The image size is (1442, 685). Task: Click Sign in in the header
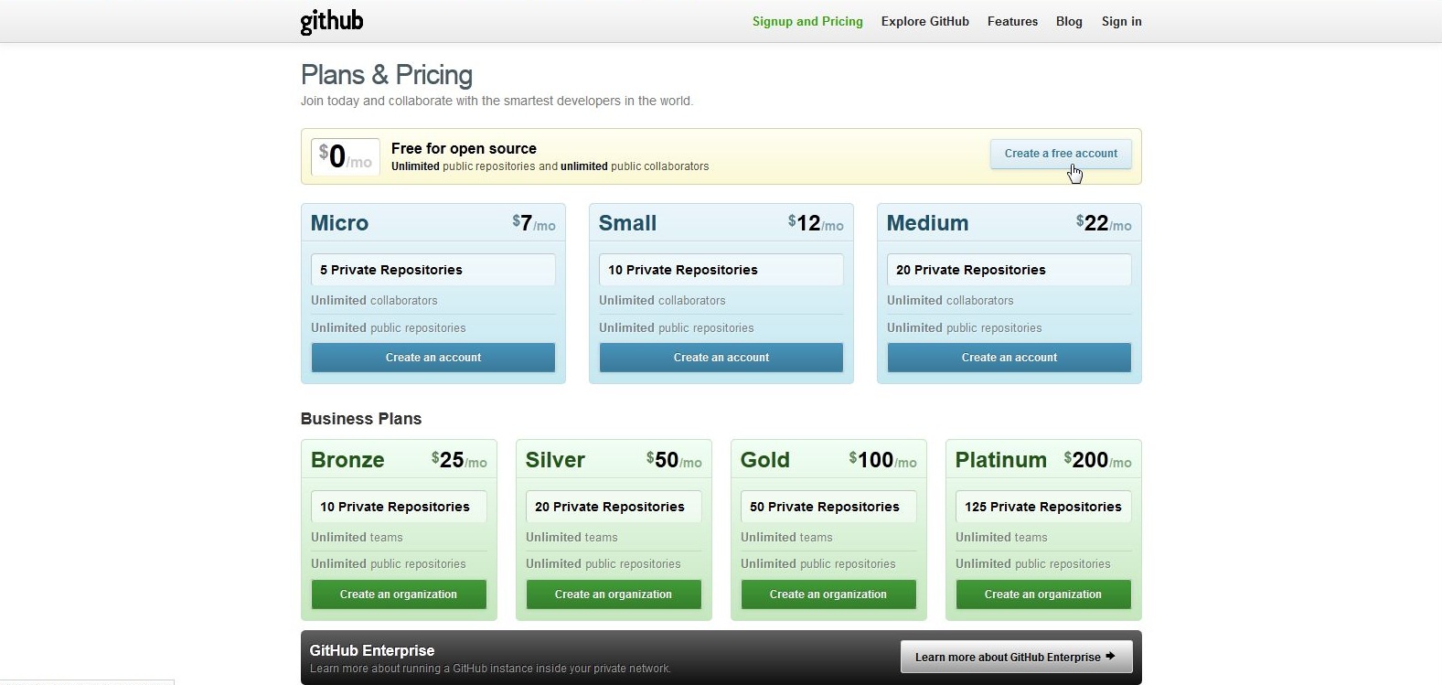(1121, 21)
